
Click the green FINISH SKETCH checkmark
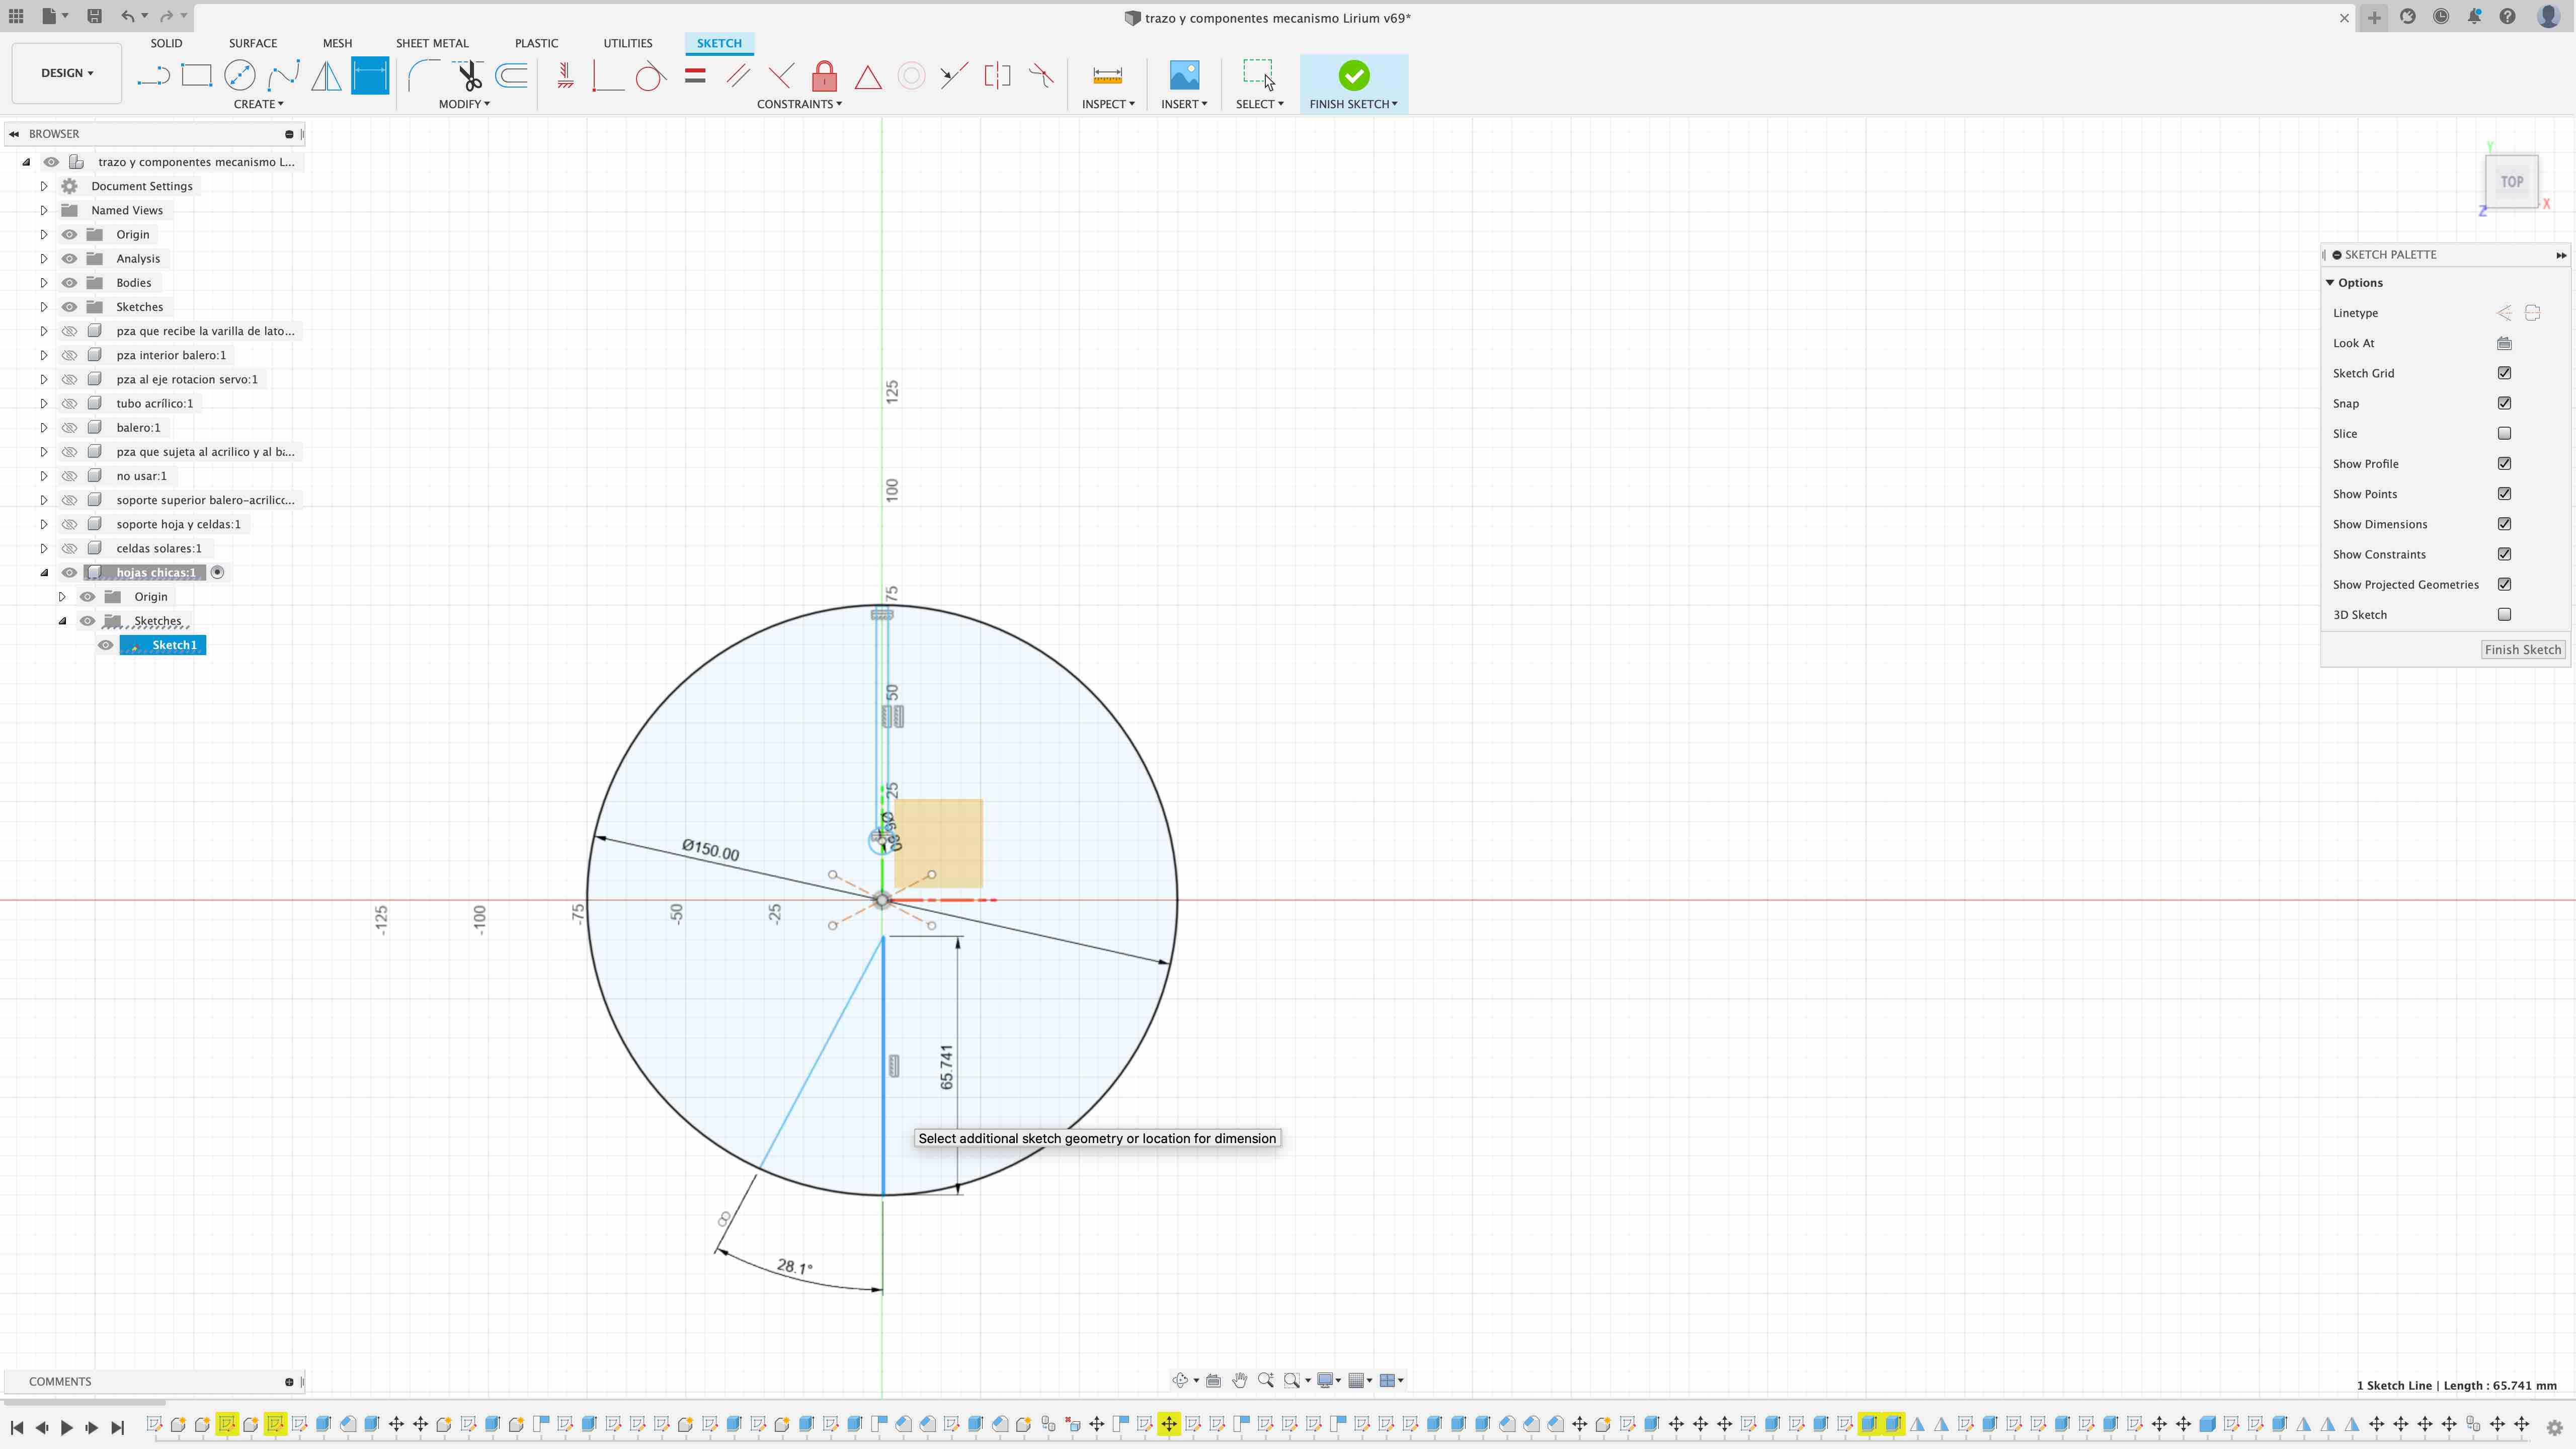click(x=1353, y=76)
